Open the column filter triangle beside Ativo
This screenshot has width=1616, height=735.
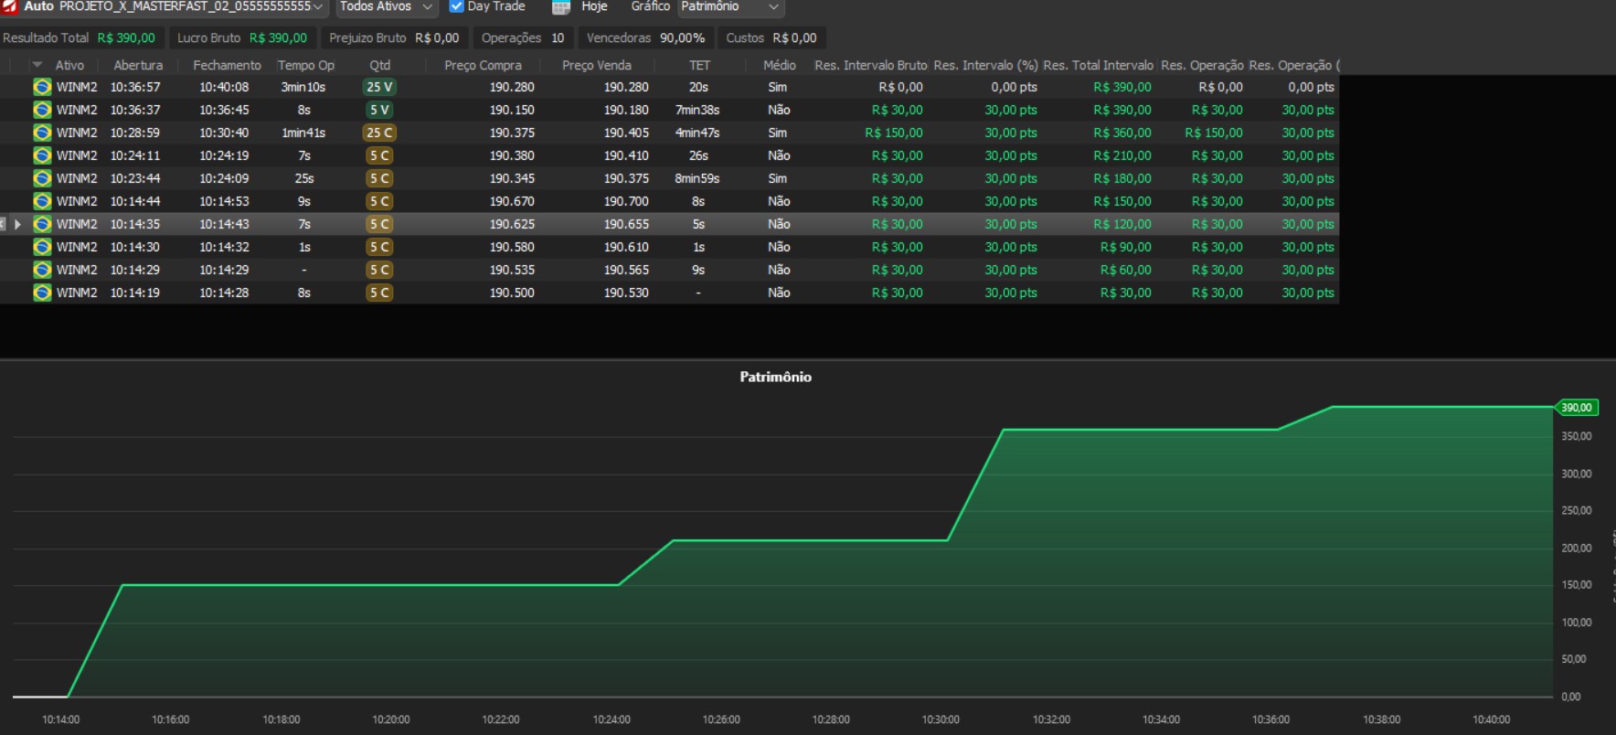coord(37,65)
